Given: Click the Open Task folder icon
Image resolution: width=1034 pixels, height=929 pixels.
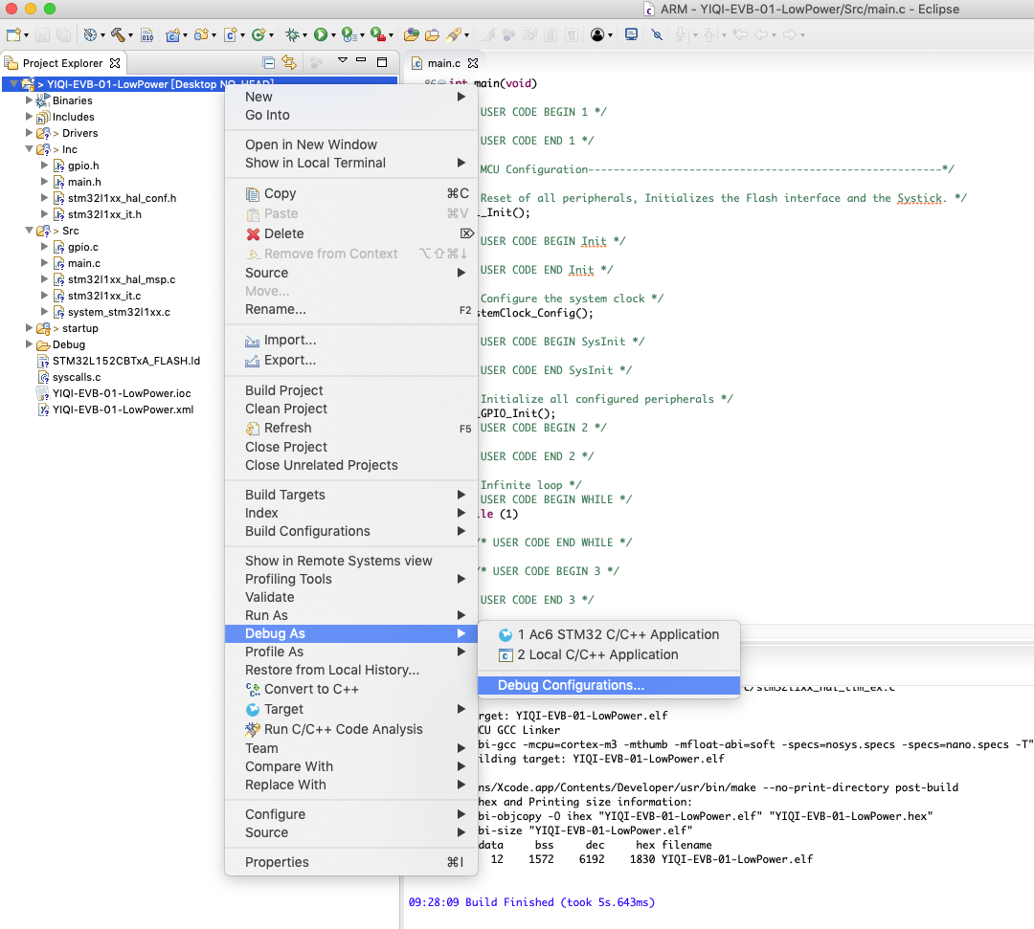Looking at the screenshot, I should coord(433,34).
